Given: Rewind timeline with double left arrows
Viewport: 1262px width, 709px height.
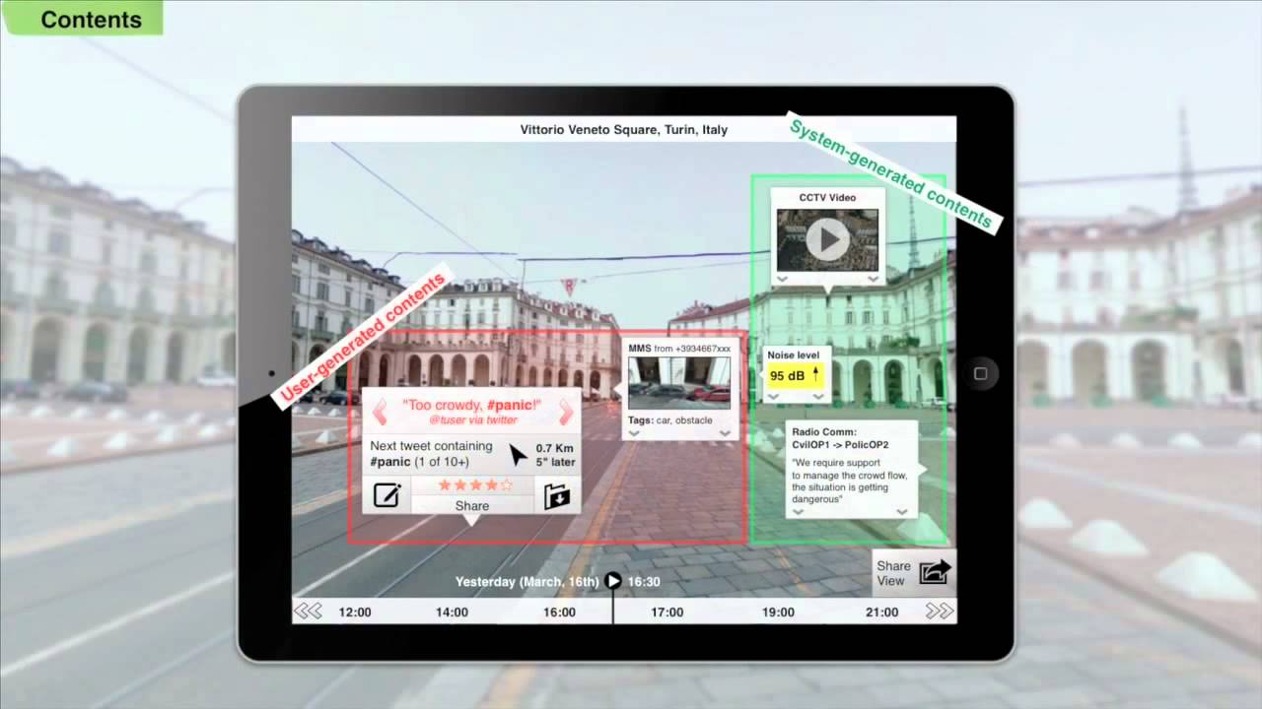Looking at the screenshot, I should click(309, 612).
